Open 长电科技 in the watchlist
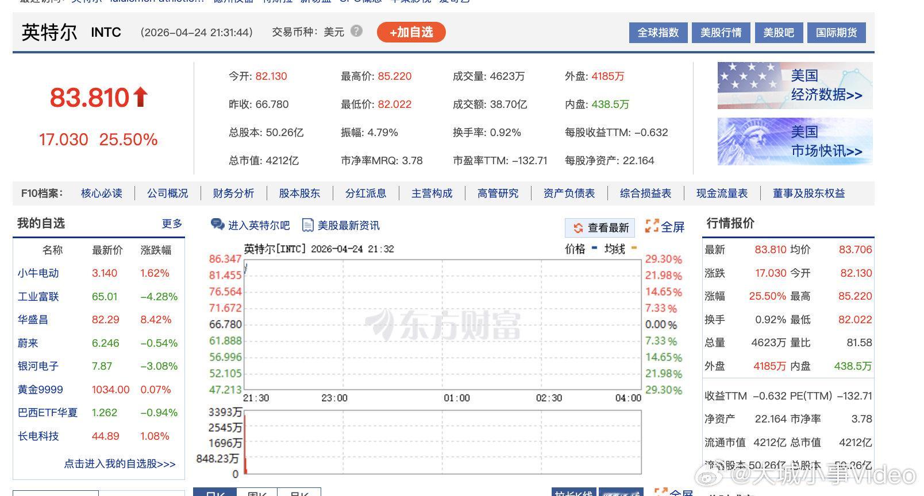 (38, 436)
